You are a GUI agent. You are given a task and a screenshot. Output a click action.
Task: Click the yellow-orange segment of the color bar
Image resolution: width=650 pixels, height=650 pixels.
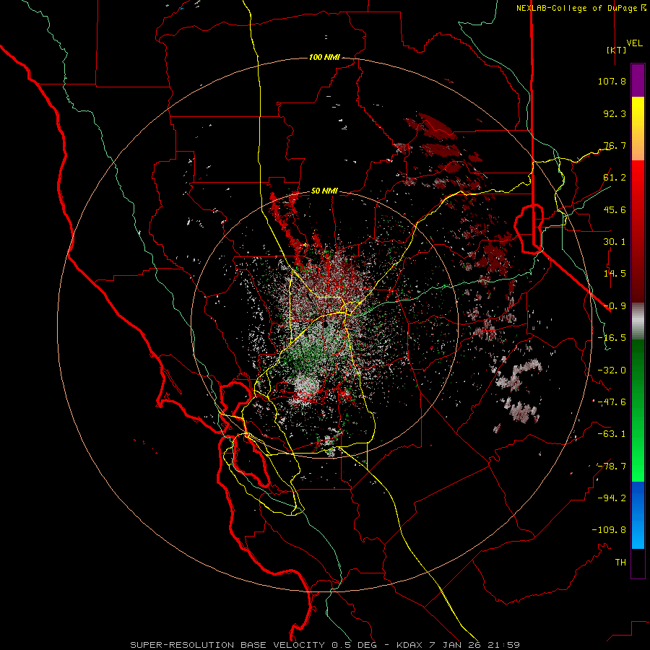coord(638,129)
